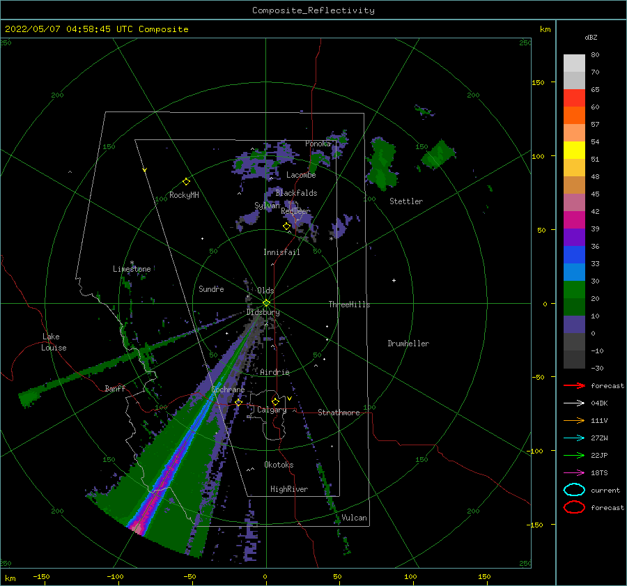Screen dimensions: 627x586
Task: Pick the 20 dBZ green swatch
Action: click(x=574, y=290)
